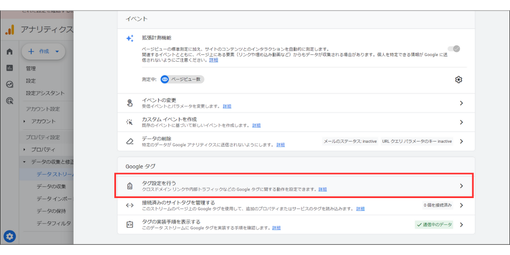This screenshot has height=255, width=510.
Task: Click the 0 個を接続済み badge
Action: [x=437, y=205]
